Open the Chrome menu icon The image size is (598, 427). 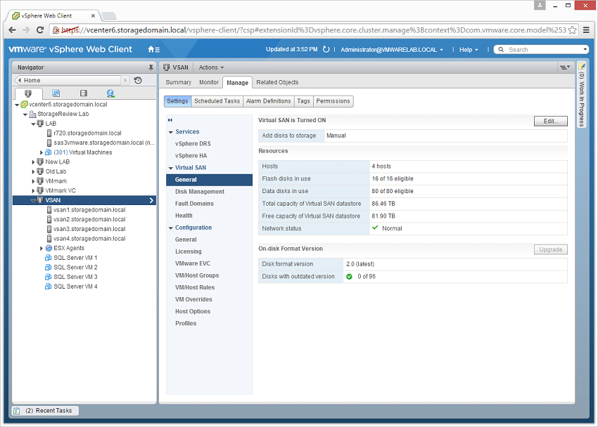pyautogui.click(x=587, y=30)
